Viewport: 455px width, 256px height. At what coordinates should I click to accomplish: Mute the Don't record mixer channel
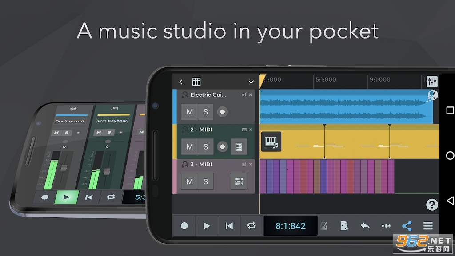coord(56,133)
